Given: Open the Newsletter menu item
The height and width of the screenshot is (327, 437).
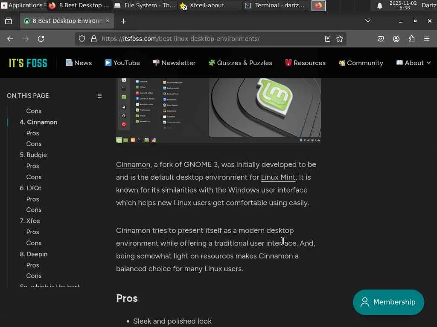Looking at the screenshot, I should pyautogui.click(x=174, y=63).
